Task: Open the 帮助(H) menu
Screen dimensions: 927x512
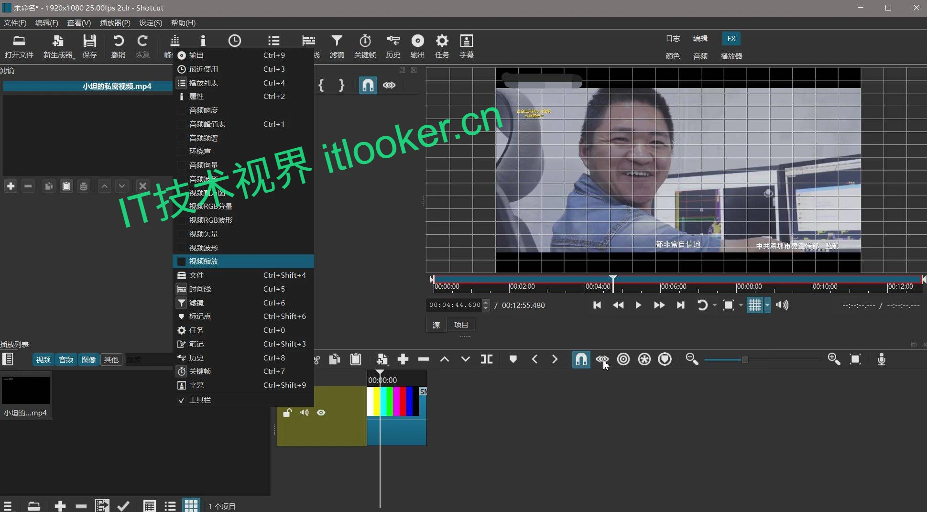Action: tap(183, 22)
